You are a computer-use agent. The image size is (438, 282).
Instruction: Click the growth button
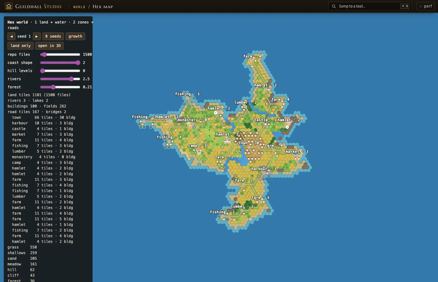pos(75,36)
